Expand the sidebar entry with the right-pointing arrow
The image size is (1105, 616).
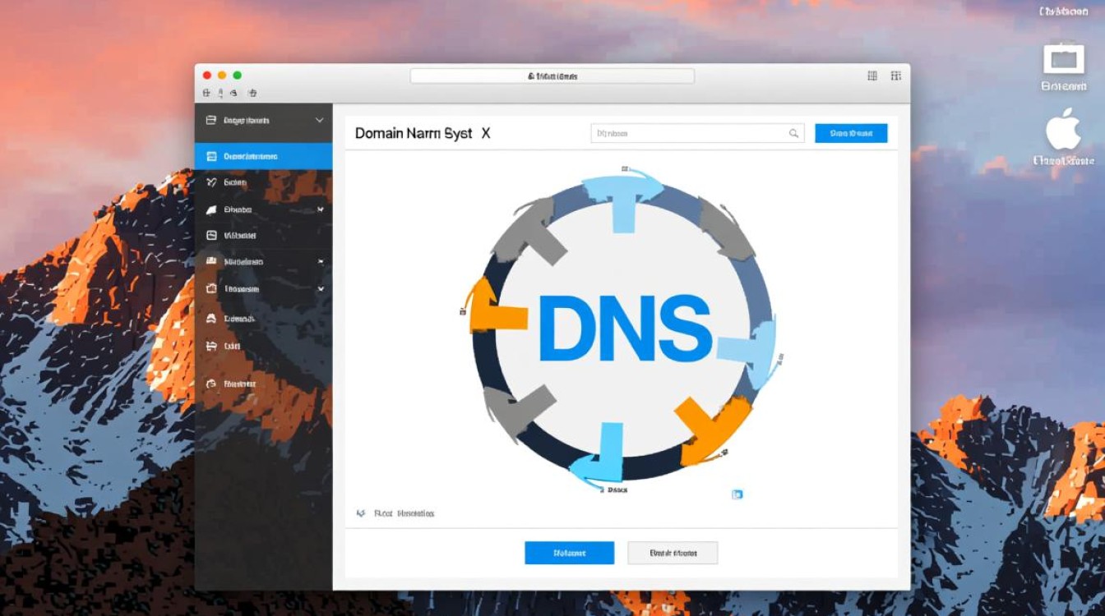tap(321, 261)
